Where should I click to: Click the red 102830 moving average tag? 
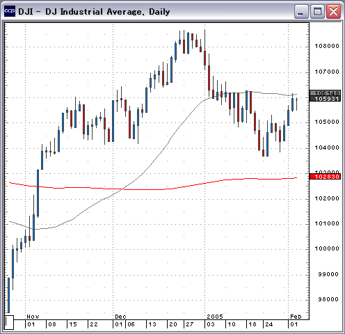click(x=325, y=177)
